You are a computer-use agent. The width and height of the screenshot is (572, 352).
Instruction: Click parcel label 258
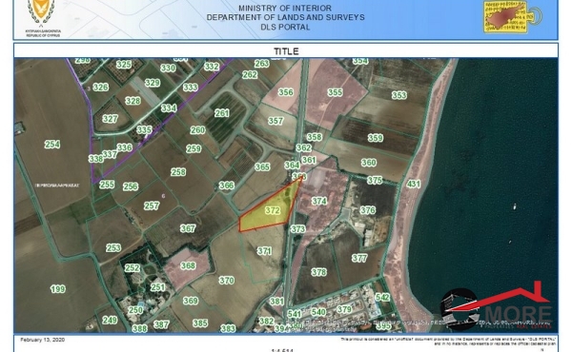point(178,172)
